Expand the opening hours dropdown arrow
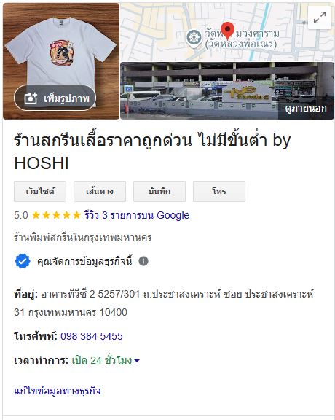Viewport: 335px width, 420px height. click(x=137, y=361)
